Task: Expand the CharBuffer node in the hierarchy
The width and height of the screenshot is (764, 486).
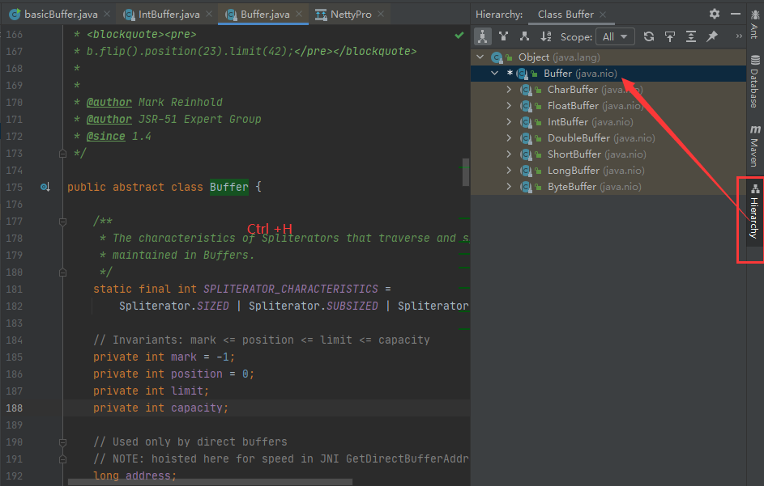Action: (x=509, y=90)
